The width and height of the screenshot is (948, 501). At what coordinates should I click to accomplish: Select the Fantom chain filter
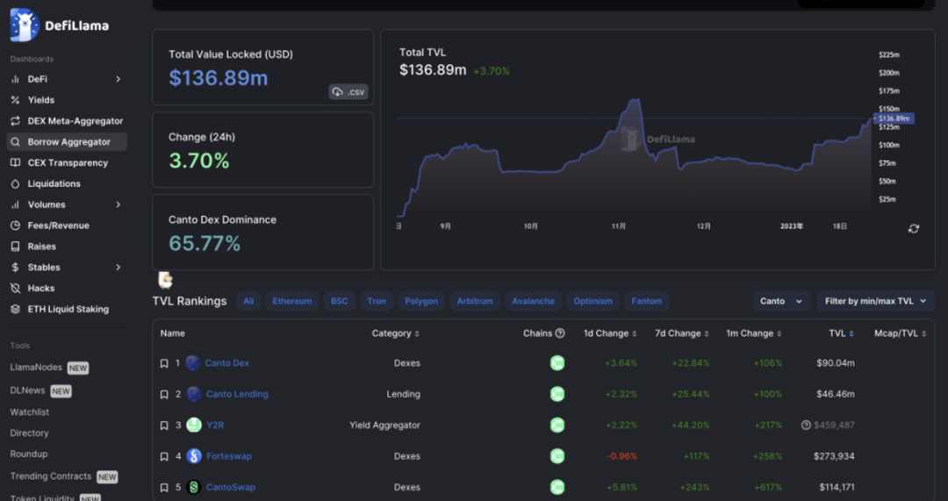point(646,301)
